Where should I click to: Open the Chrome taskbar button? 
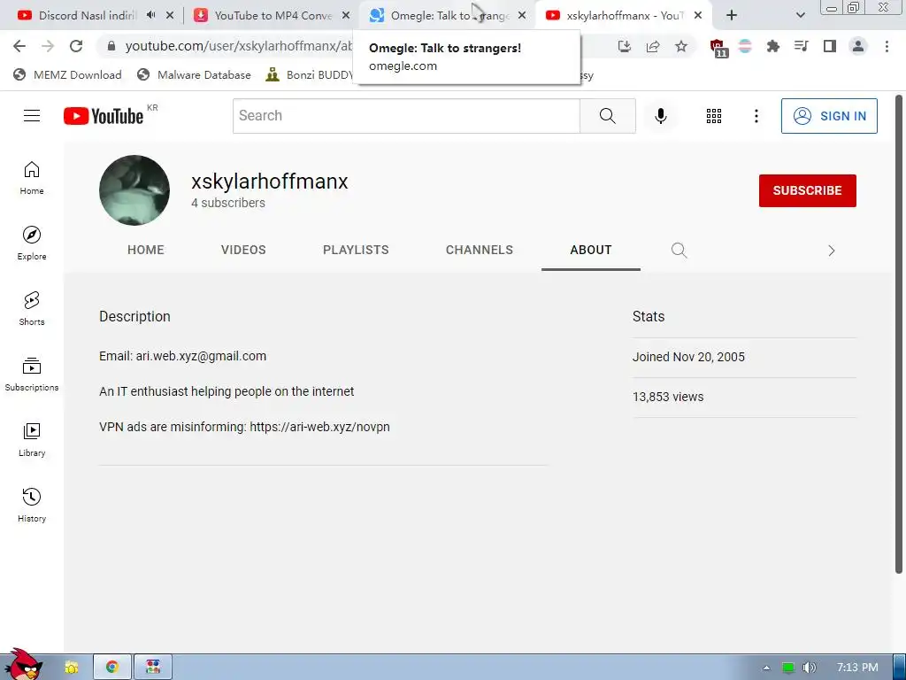[112, 667]
